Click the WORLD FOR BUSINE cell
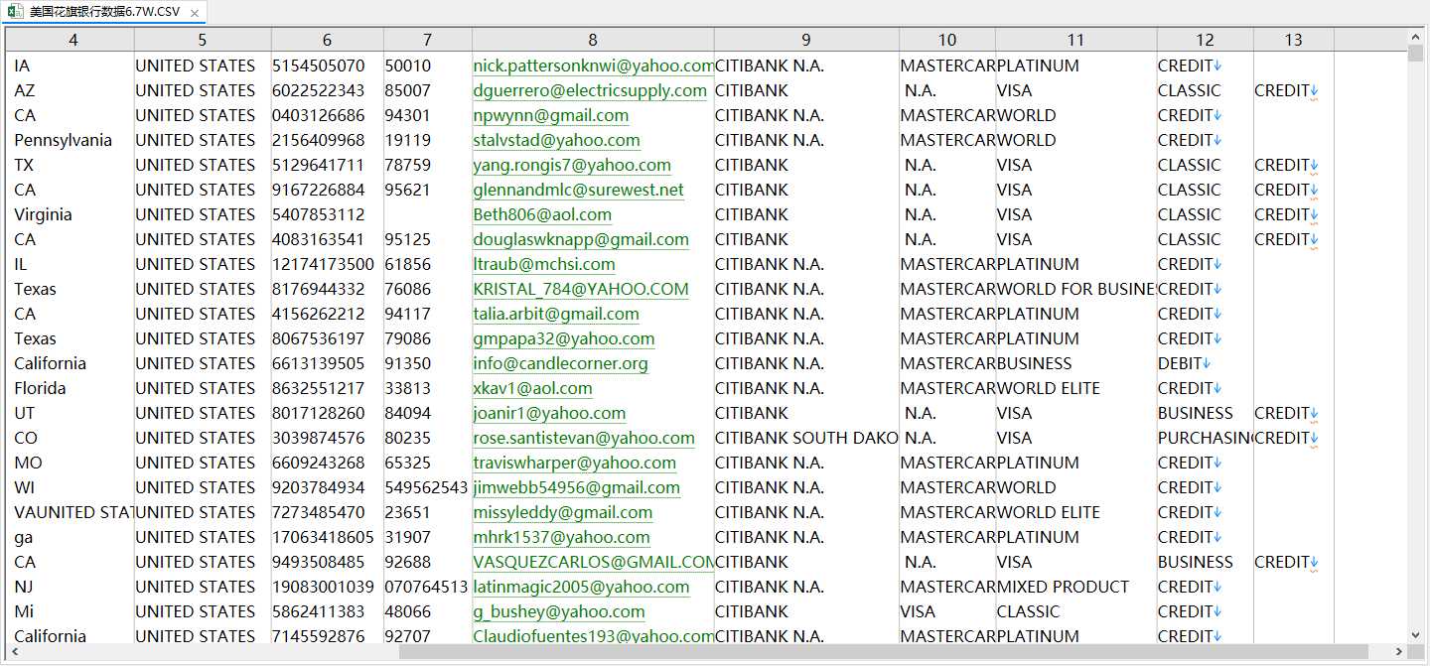The width and height of the screenshot is (1430, 666). (1075, 289)
